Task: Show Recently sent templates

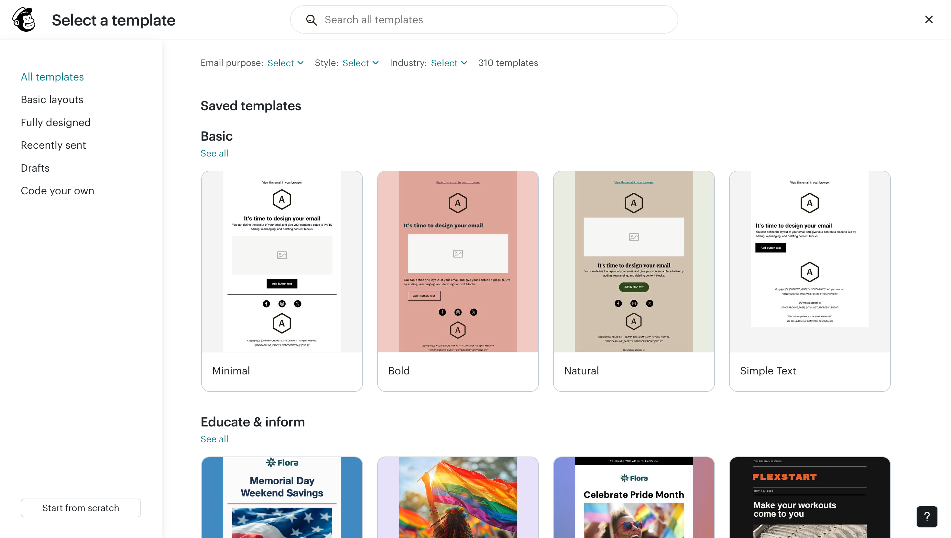Action: [x=53, y=145]
